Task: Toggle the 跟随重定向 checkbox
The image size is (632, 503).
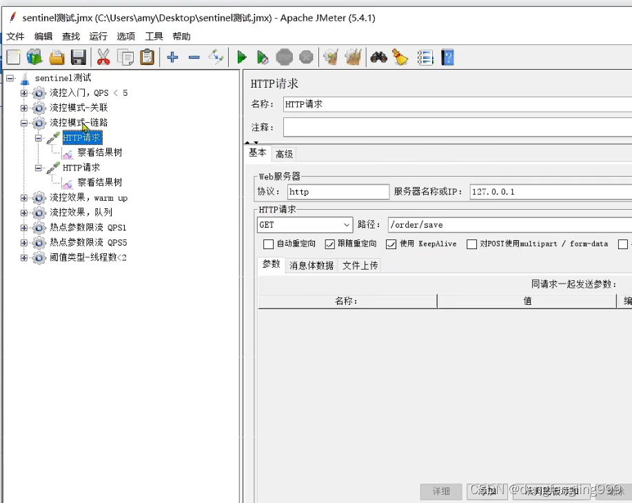Action: pos(330,244)
